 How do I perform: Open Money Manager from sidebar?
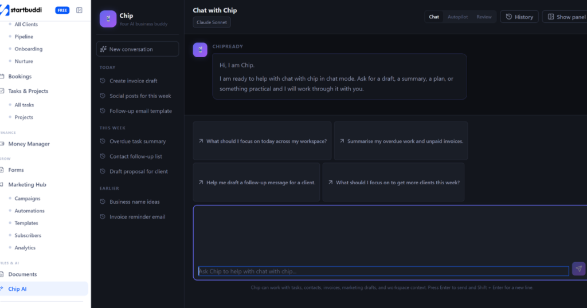[29, 144]
